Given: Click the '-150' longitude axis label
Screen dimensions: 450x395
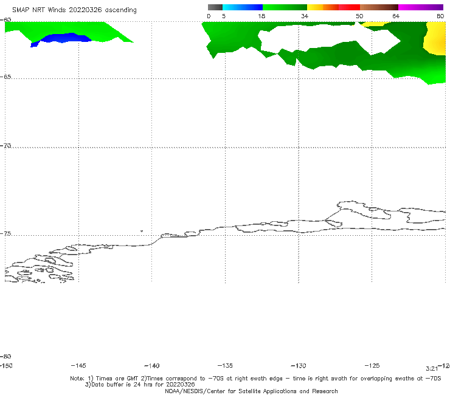Looking at the screenshot, I should click(x=6, y=366).
